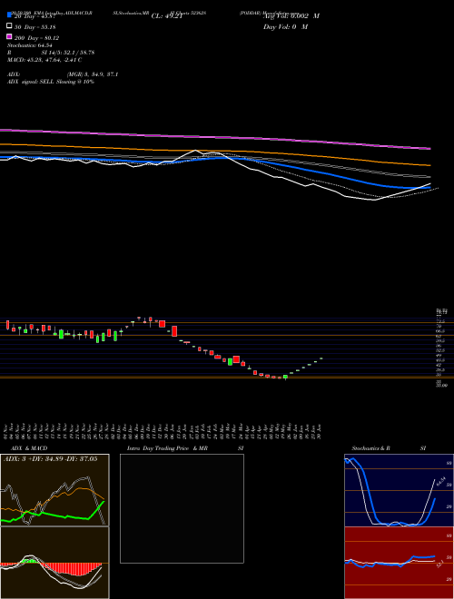The image size is (454, 599).
Task: Click the 'Day Vol: 0 M' label
Action: [x=285, y=26]
